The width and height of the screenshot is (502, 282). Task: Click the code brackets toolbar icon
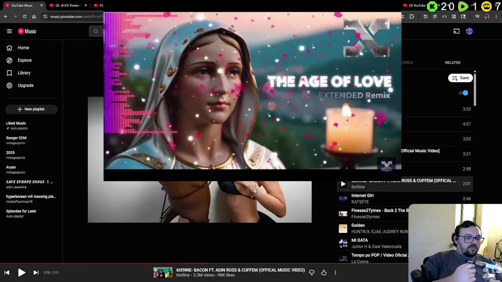(444, 16)
